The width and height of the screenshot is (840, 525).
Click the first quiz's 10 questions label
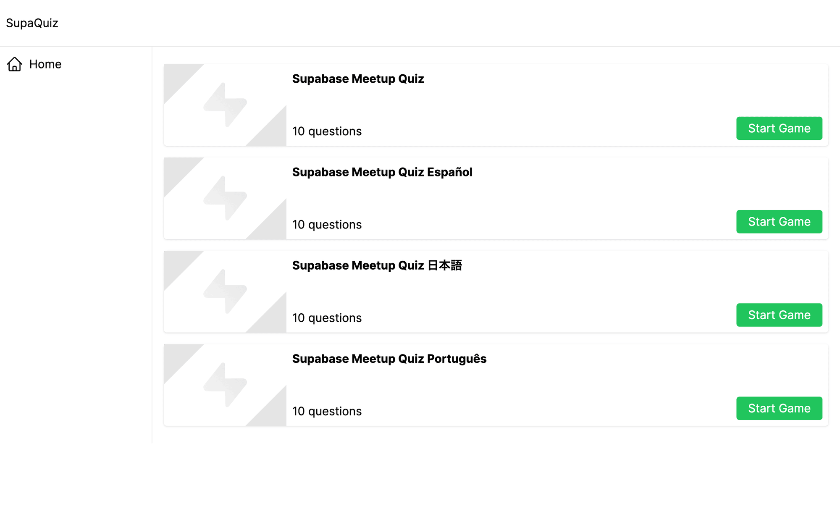(x=327, y=131)
